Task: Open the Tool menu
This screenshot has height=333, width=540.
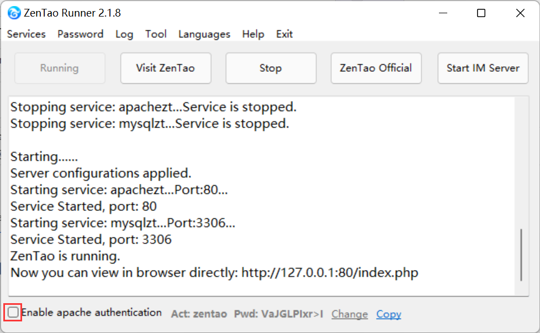Action: point(156,34)
